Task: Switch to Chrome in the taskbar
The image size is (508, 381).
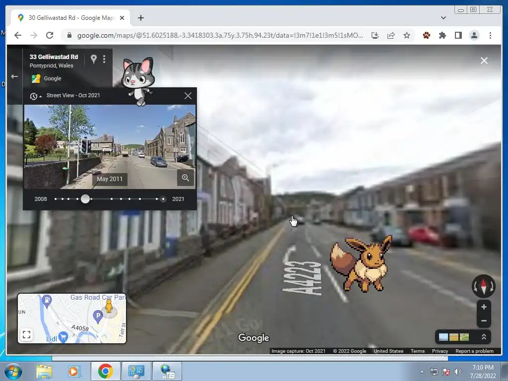Action: pos(105,371)
